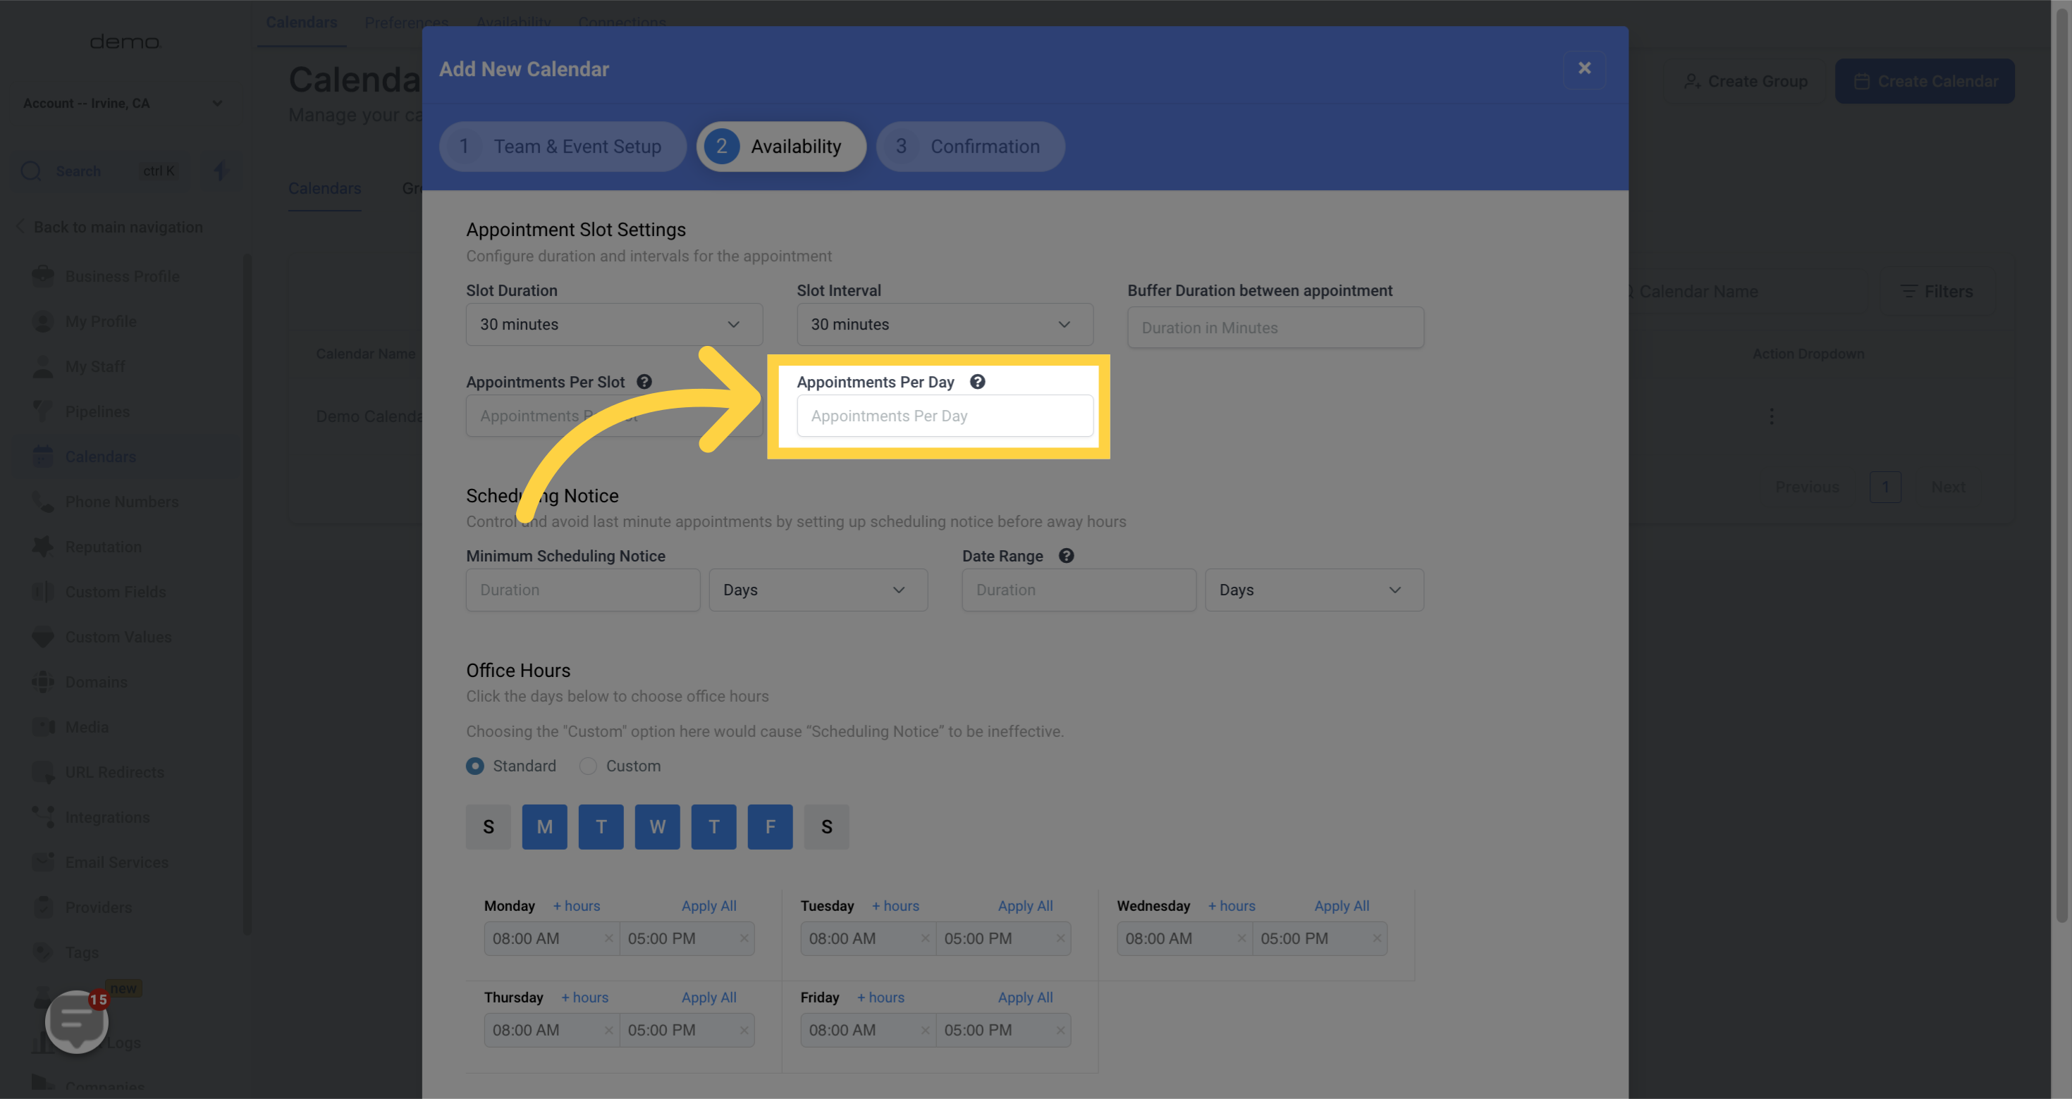Open the Slot Interval dropdown
This screenshot has height=1099, width=2072.
[x=944, y=324]
